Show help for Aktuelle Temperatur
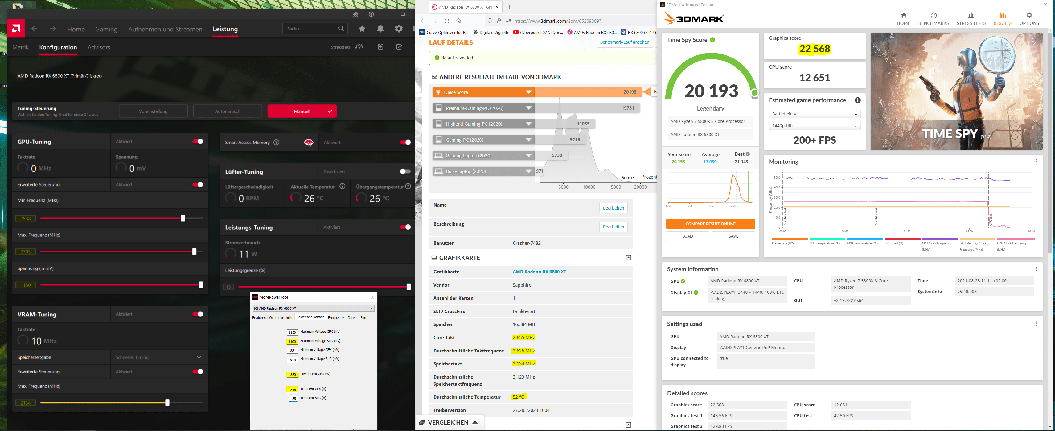 pyautogui.click(x=343, y=187)
